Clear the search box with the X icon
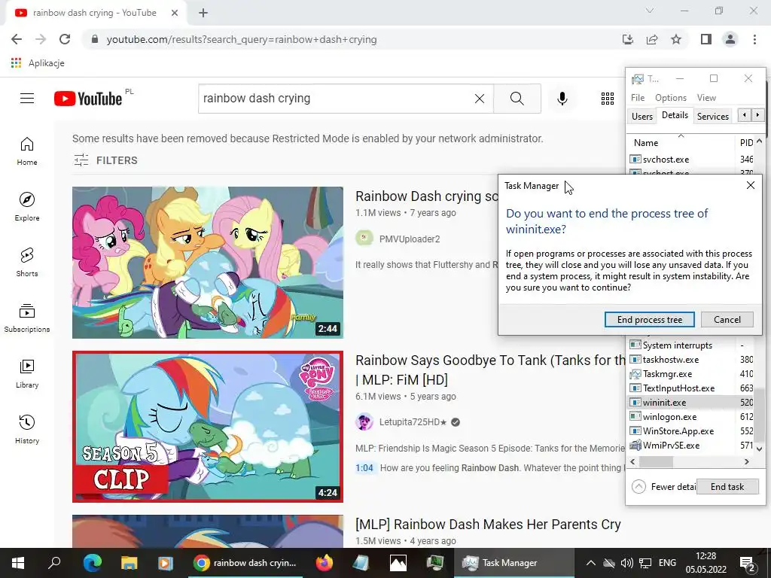This screenshot has height=578, width=771. pos(480,99)
